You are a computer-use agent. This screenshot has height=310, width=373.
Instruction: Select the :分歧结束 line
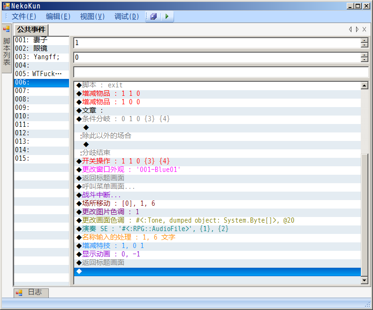click(x=217, y=153)
